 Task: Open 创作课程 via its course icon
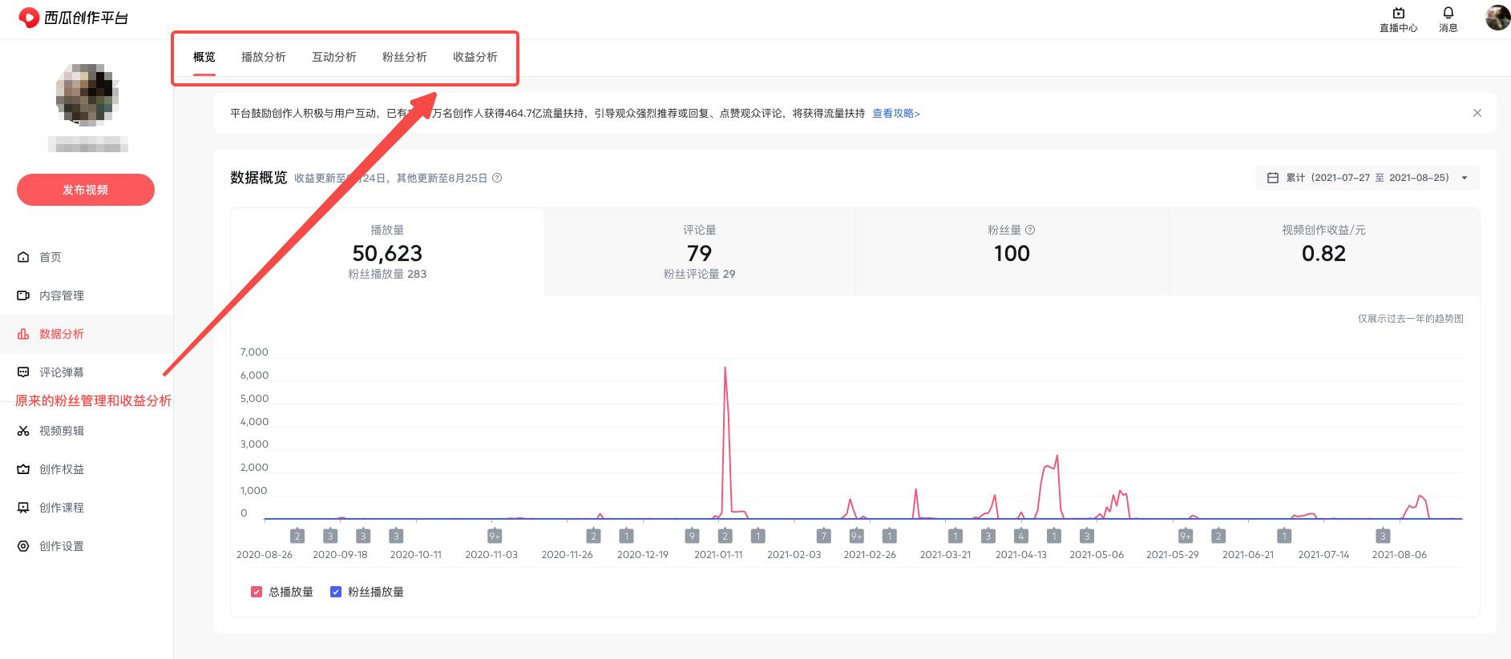tap(23, 508)
